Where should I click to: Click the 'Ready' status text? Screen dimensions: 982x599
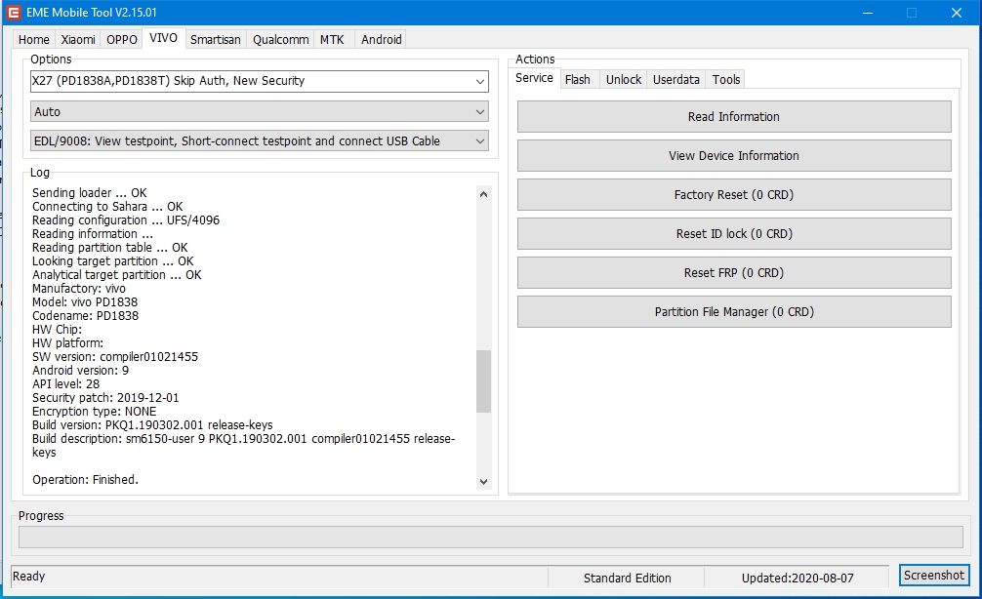coord(29,577)
